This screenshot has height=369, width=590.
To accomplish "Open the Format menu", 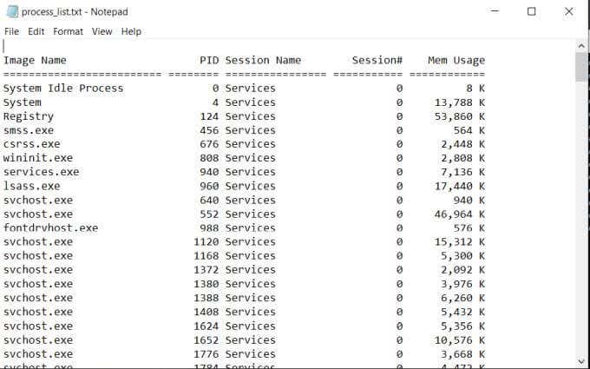I will [x=69, y=31].
